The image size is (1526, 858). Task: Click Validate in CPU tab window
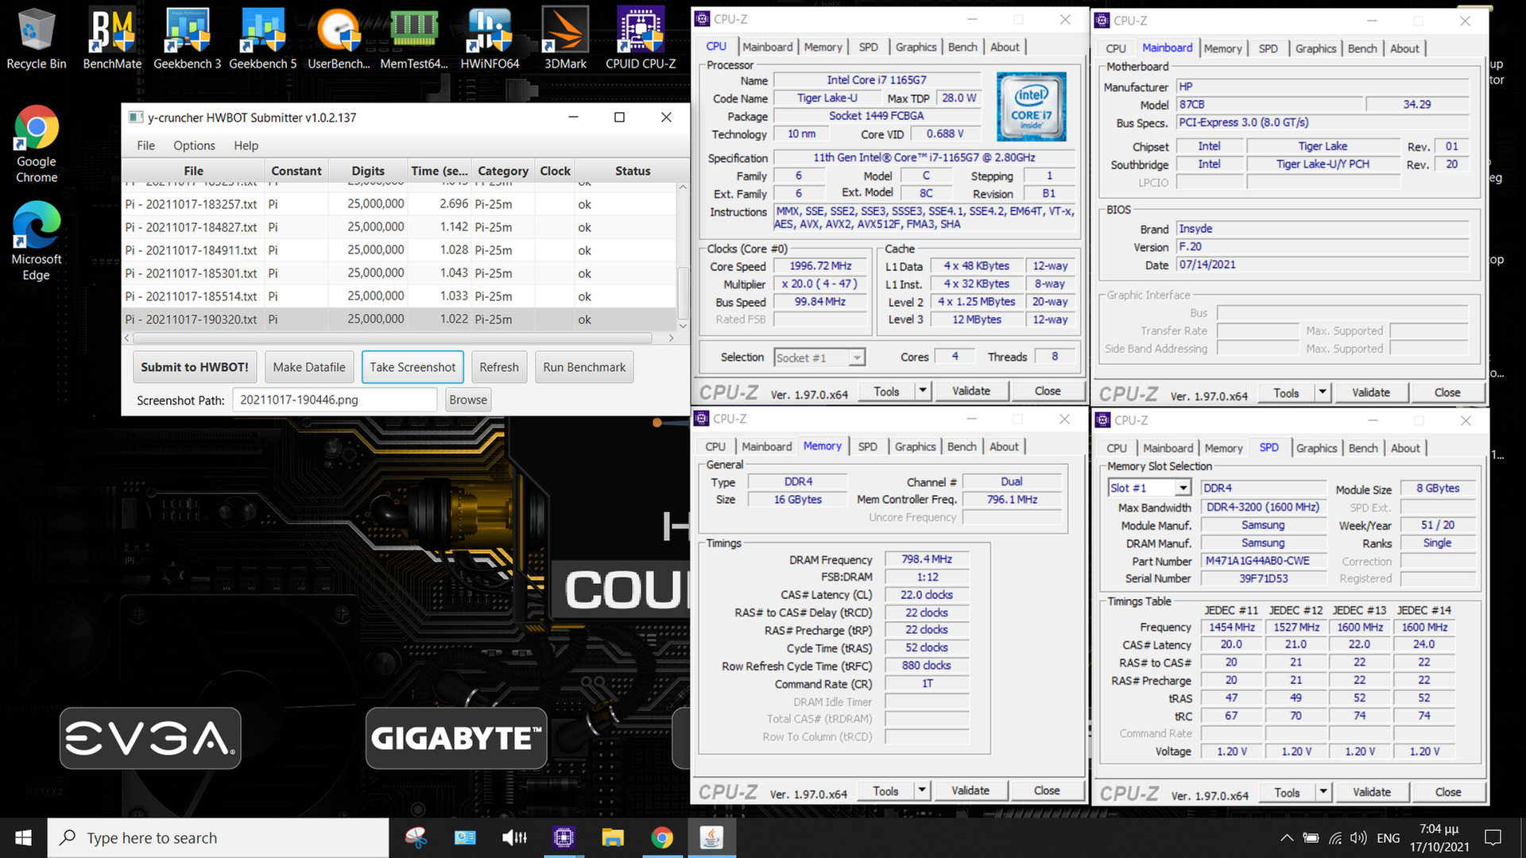[970, 391]
